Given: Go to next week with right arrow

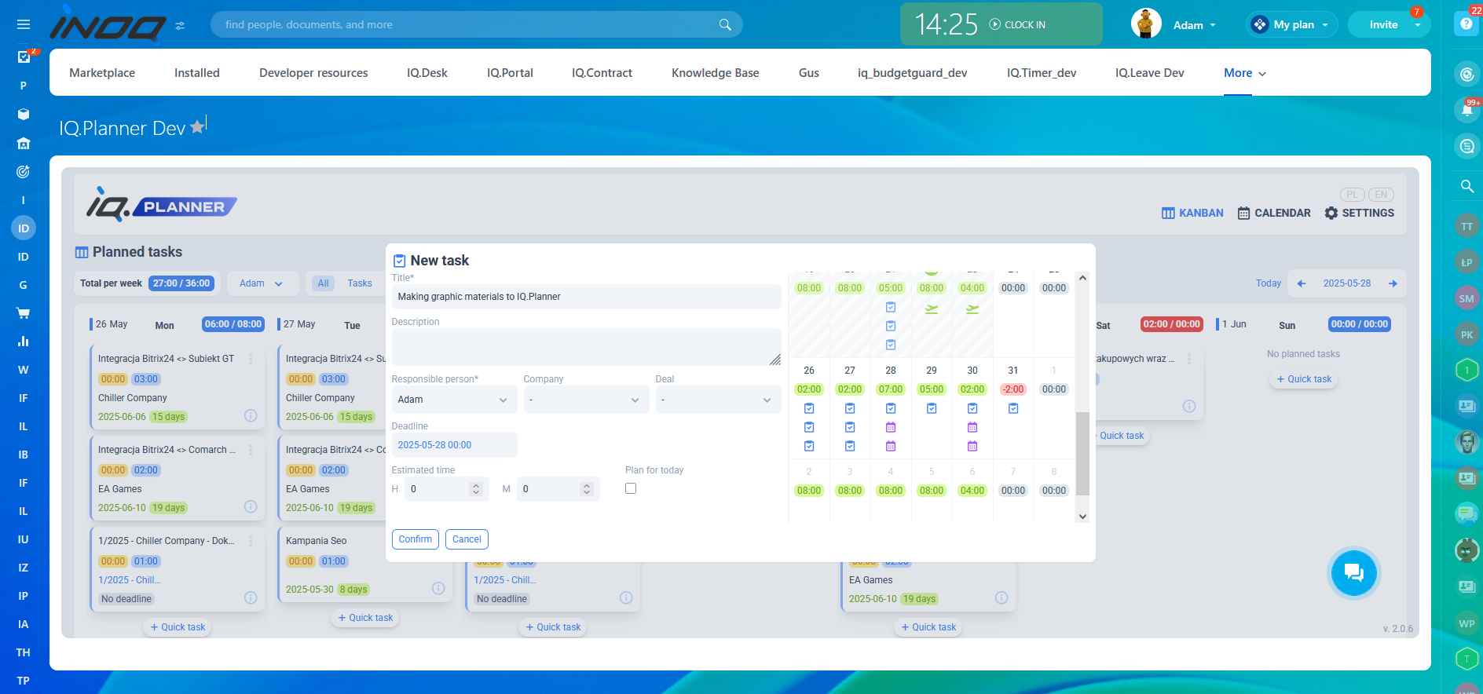Looking at the screenshot, I should tap(1393, 283).
